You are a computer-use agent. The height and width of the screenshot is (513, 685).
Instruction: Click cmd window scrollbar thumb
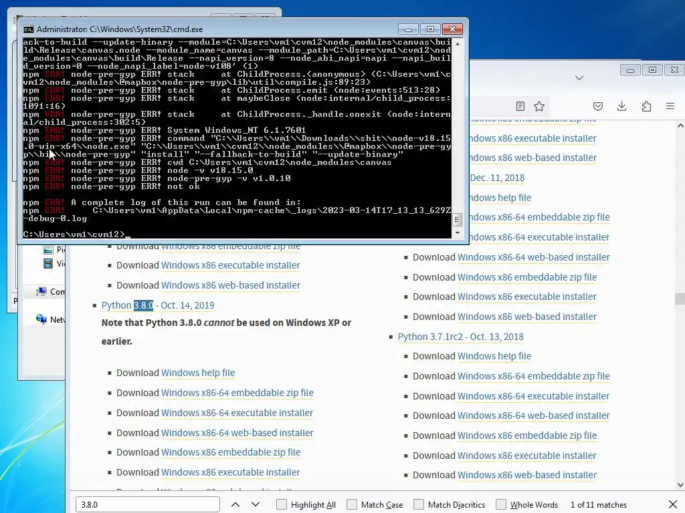[x=458, y=220]
